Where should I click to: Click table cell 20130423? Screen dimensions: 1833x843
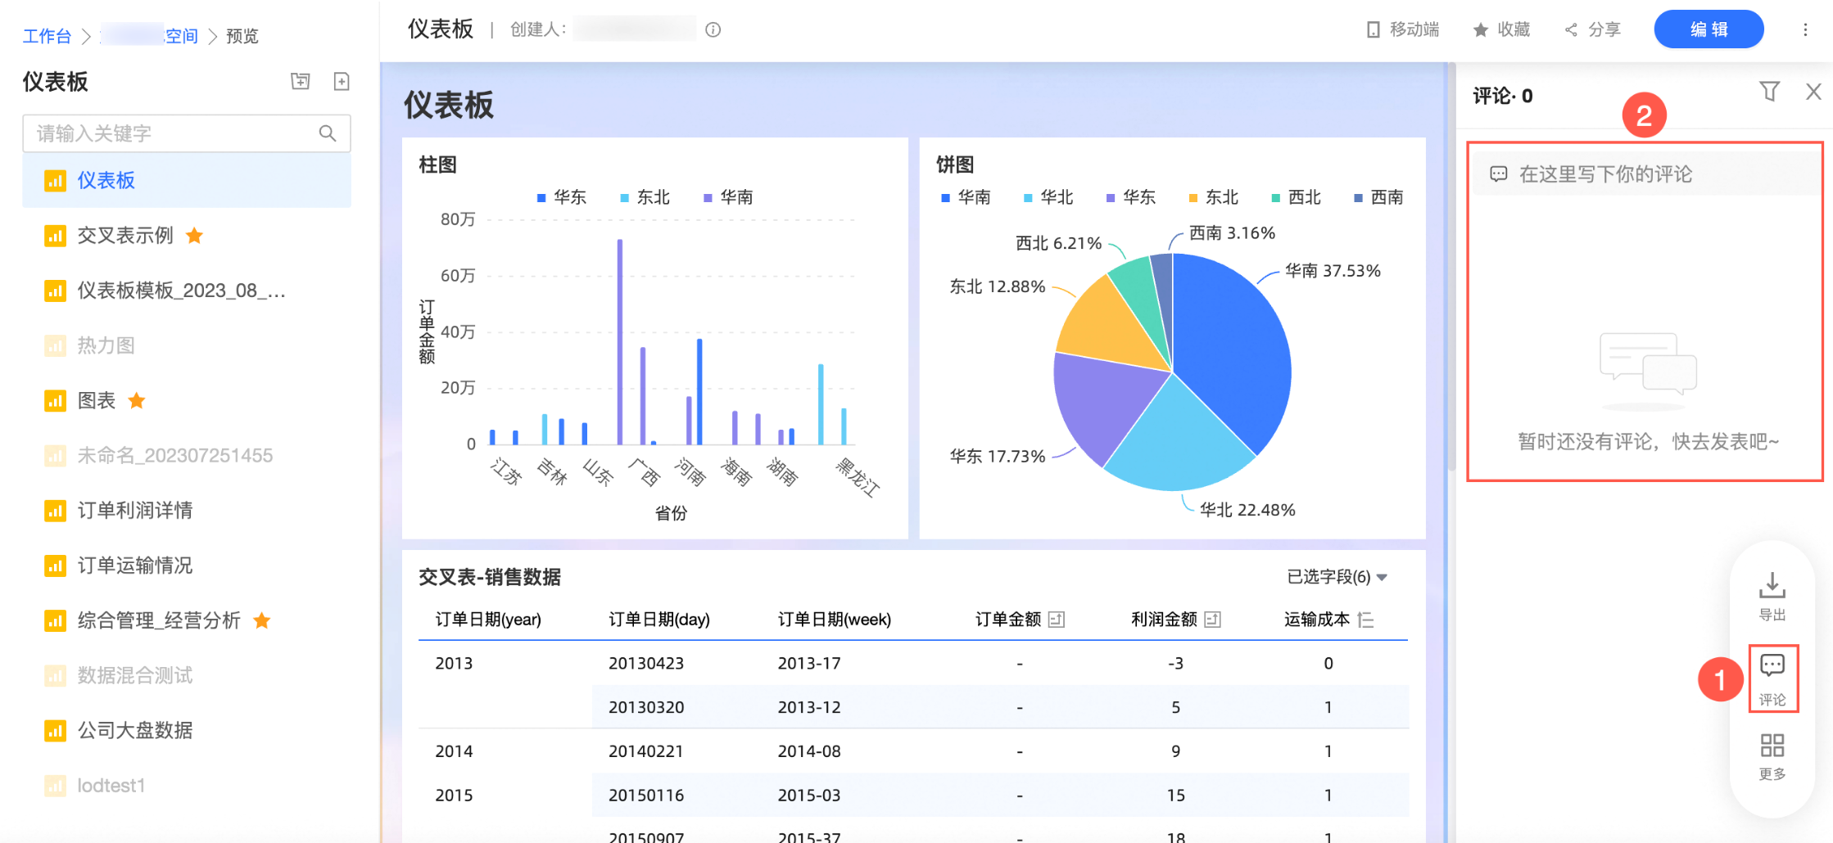646,663
